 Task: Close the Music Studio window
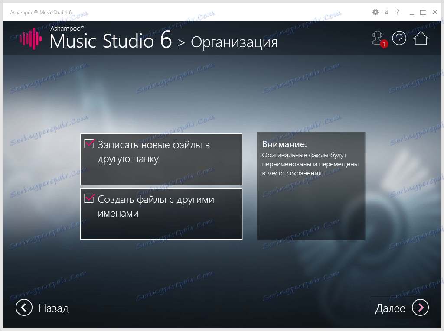pos(435,12)
